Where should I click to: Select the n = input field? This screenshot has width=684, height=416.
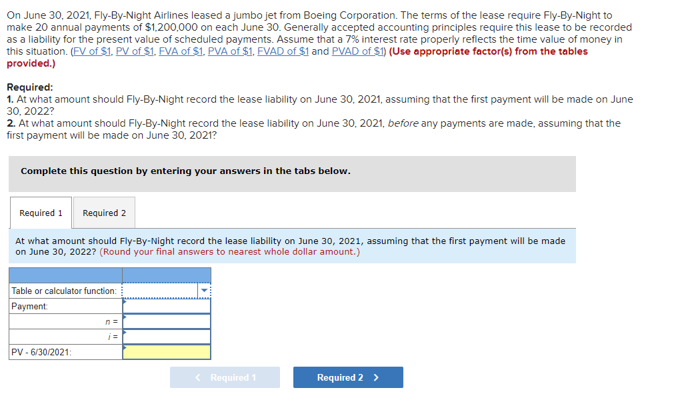(x=166, y=321)
